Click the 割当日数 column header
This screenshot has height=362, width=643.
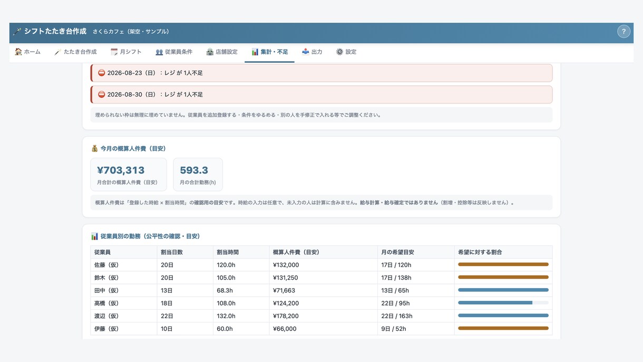pyautogui.click(x=172, y=252)
